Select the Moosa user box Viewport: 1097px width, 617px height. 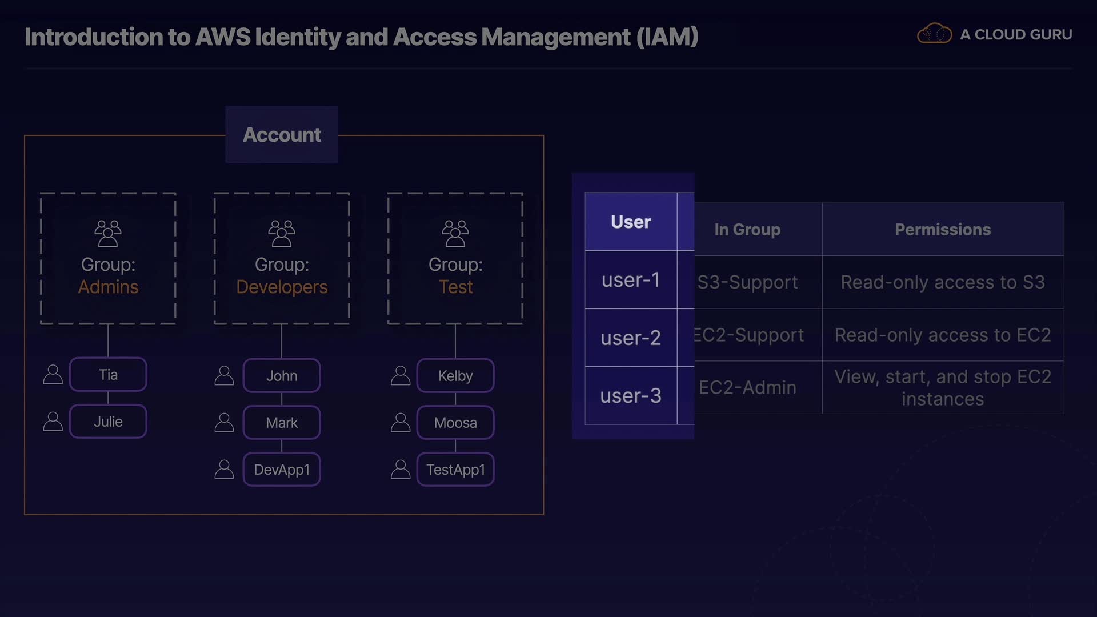455,423
